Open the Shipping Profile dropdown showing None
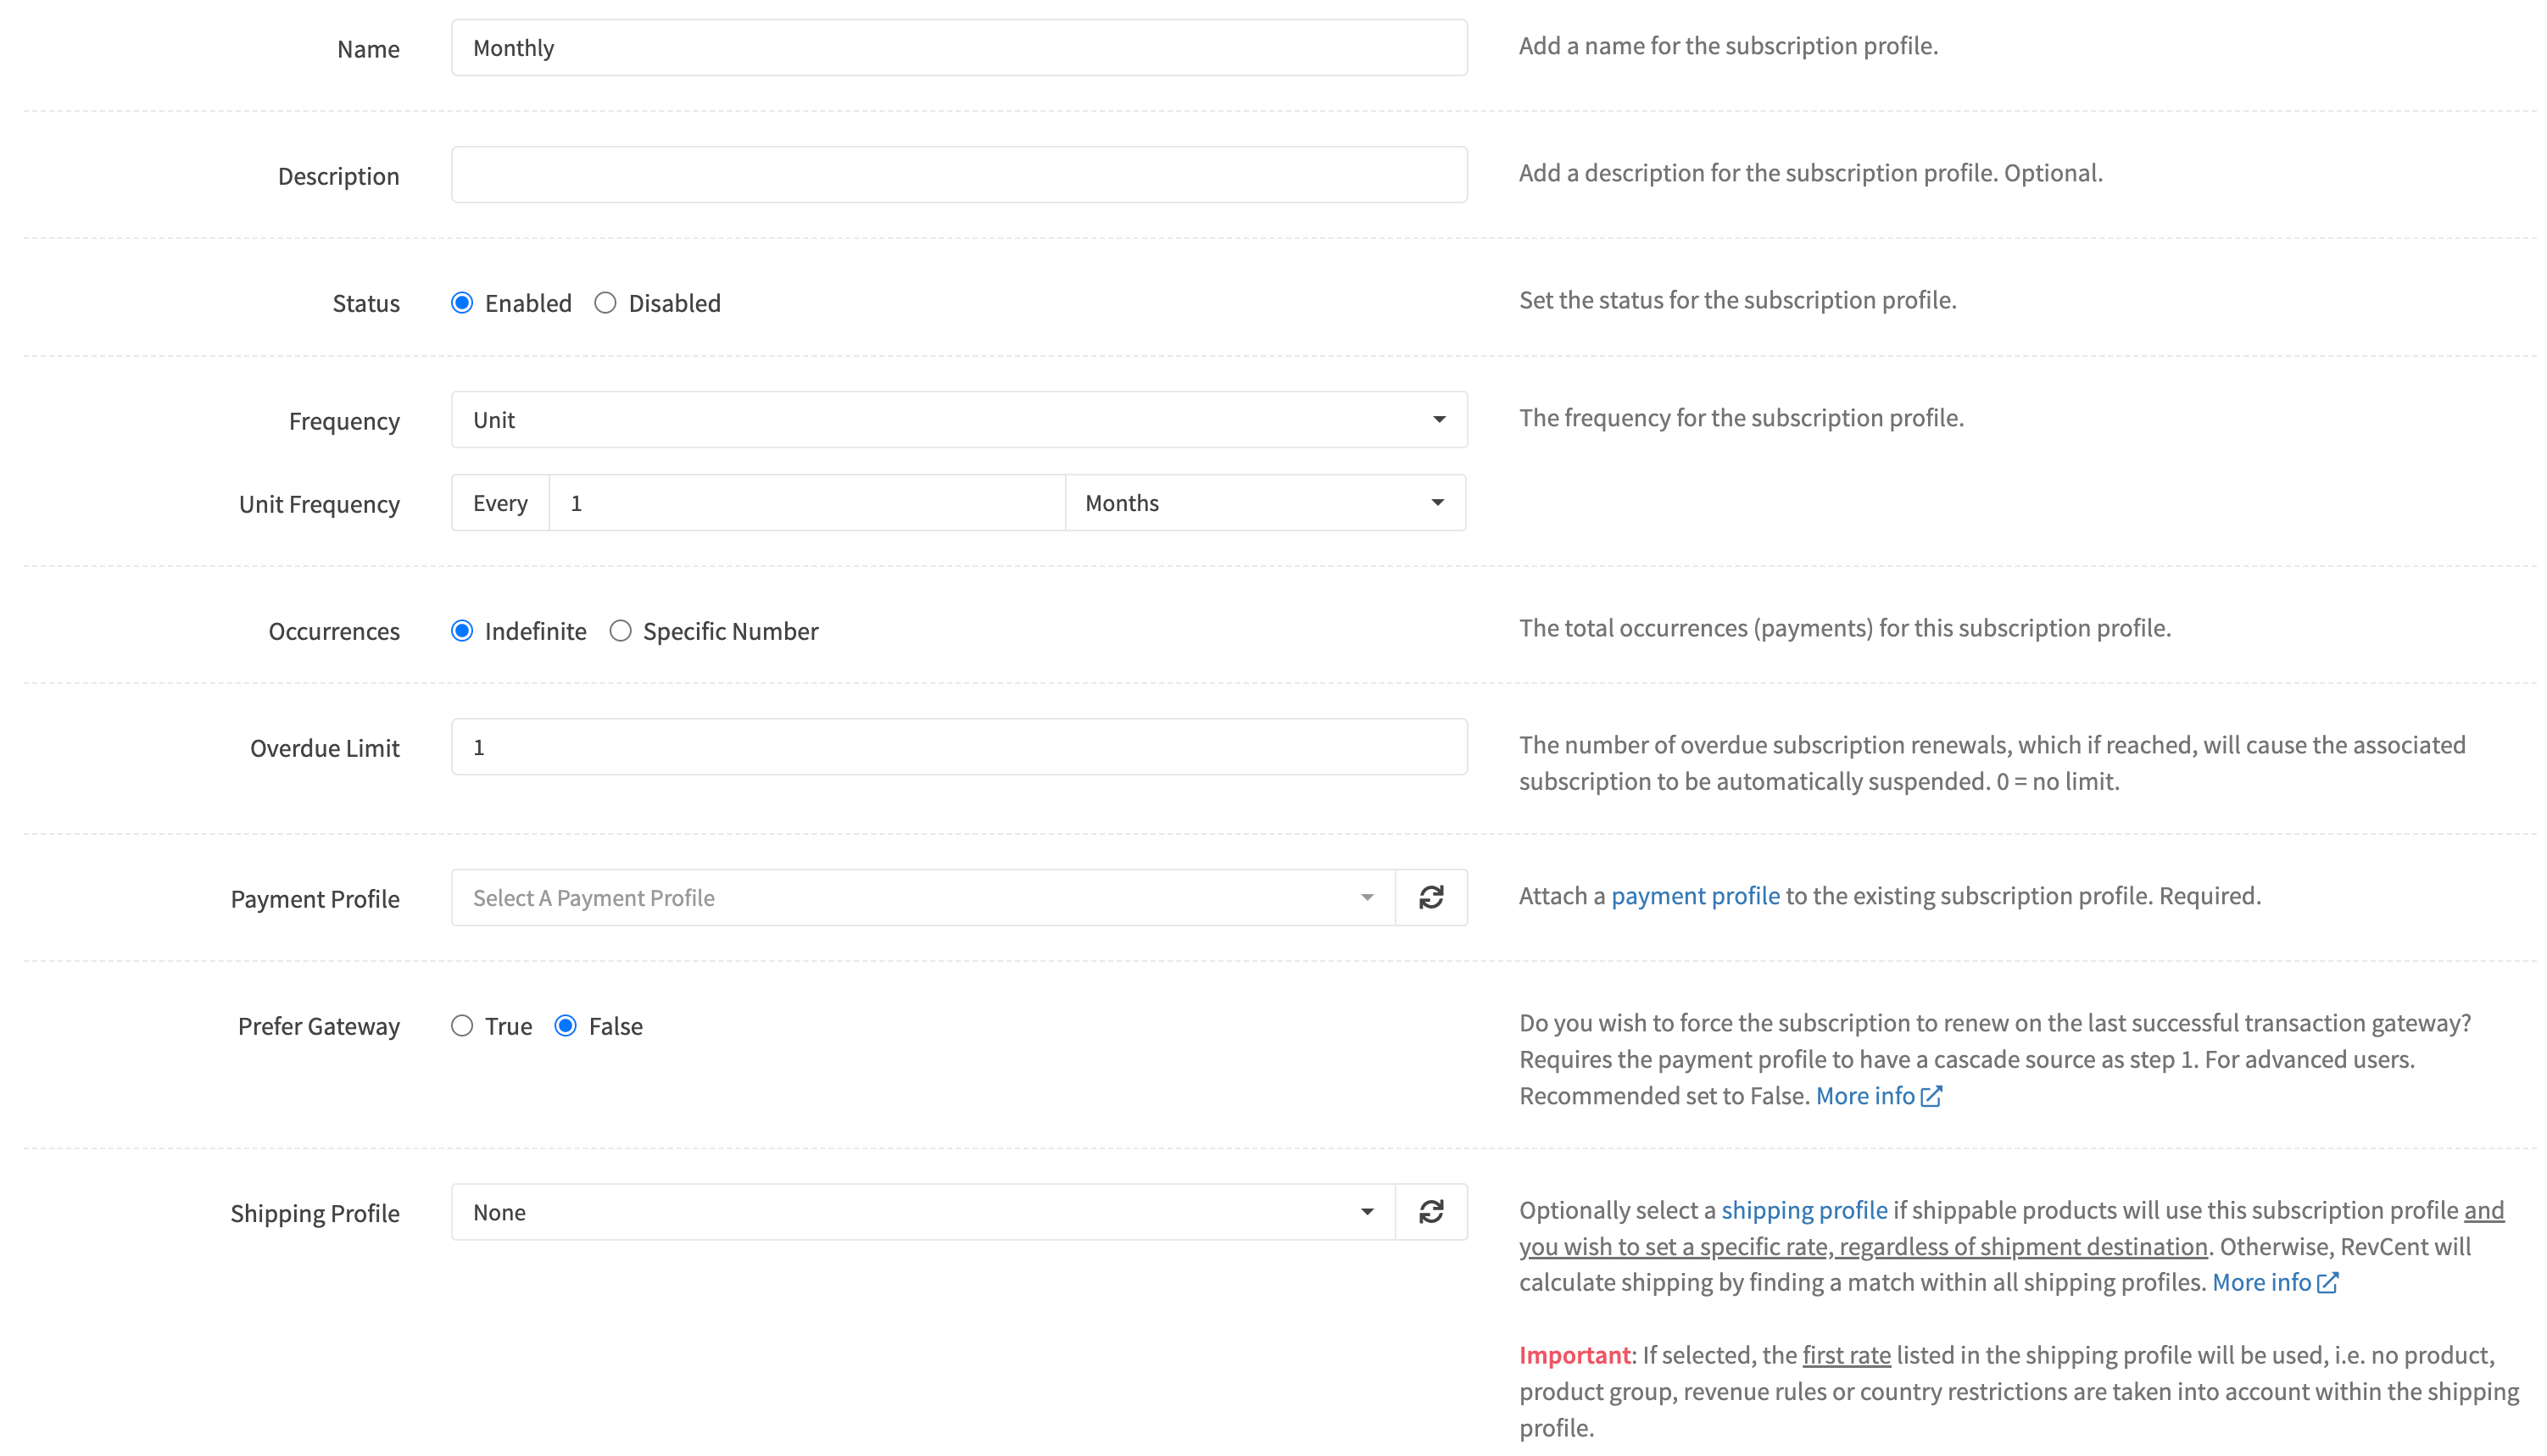 coord(922,1212)
